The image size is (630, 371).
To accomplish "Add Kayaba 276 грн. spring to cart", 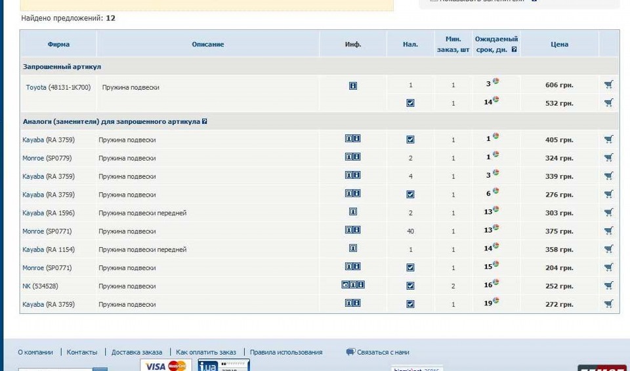I will (x=608, y=194).
